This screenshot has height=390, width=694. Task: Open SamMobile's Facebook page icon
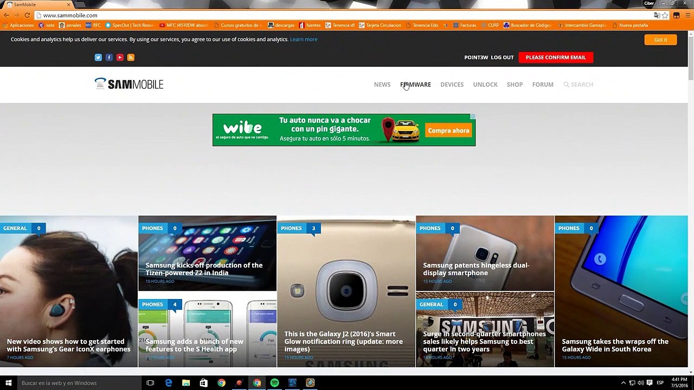click(x=109, y=57)
